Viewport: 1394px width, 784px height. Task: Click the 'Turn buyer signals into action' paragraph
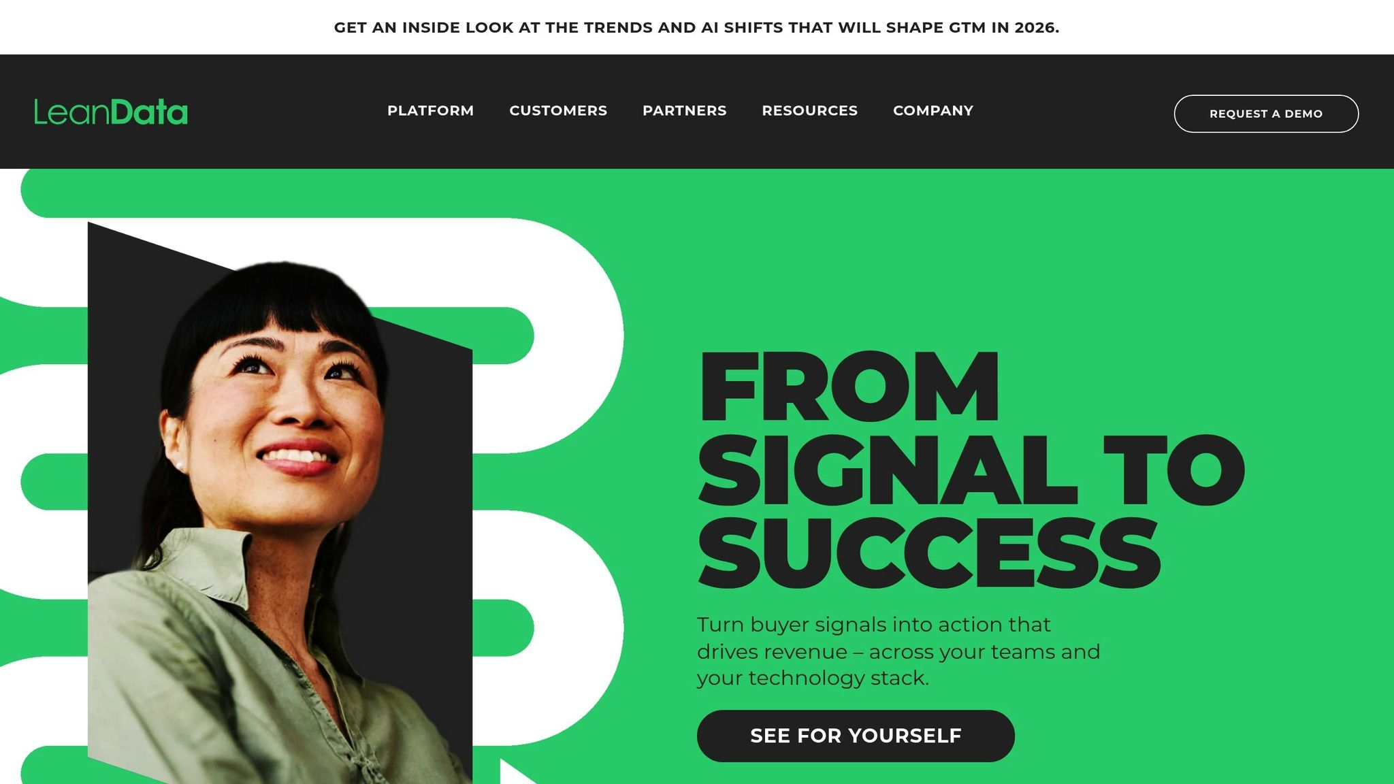898,651
